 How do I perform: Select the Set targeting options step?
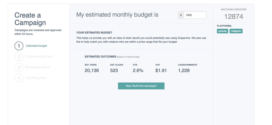(37, 67)
